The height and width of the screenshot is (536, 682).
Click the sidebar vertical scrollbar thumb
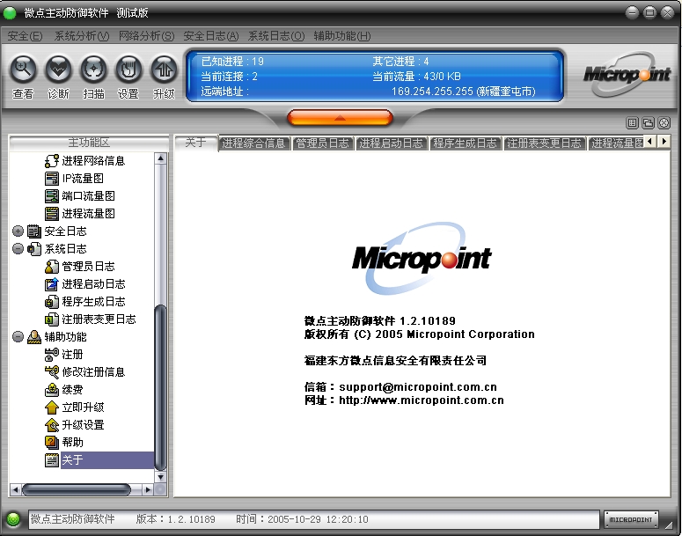tap(161, 387)
